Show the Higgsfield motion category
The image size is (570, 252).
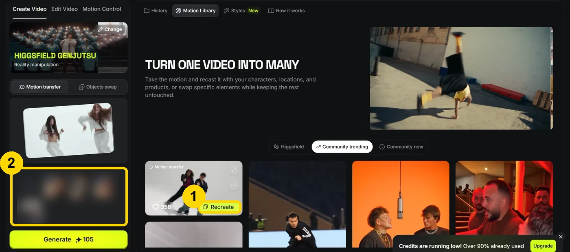point(289,147)
